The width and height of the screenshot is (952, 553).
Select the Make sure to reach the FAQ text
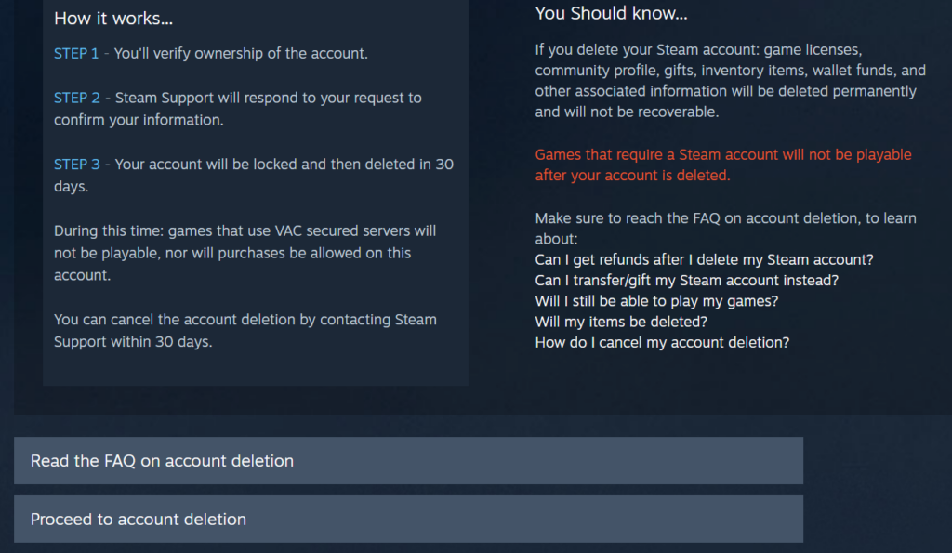pyautogui.click(x=724, y=228)
